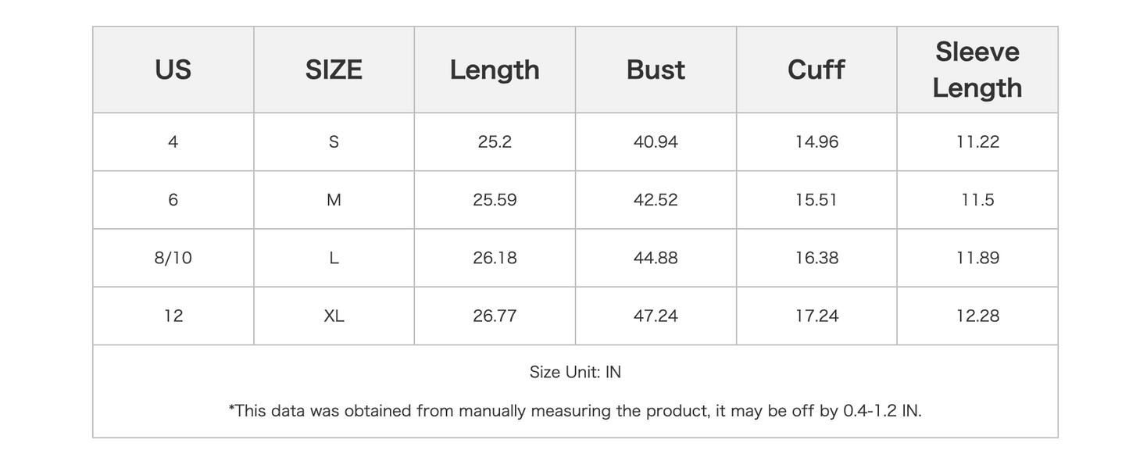Click the 14.96 cuff value
The image size is (1129, 468).
(816, 142)
